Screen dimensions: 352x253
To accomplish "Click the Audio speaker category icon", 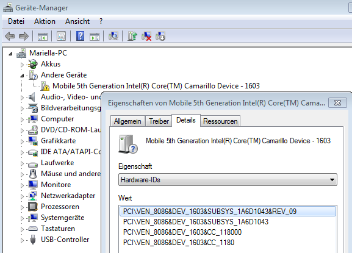I will tap(32, 97).
